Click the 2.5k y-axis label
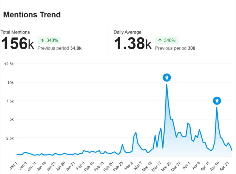Screen dimensions: 236x174 click(9, 138)
